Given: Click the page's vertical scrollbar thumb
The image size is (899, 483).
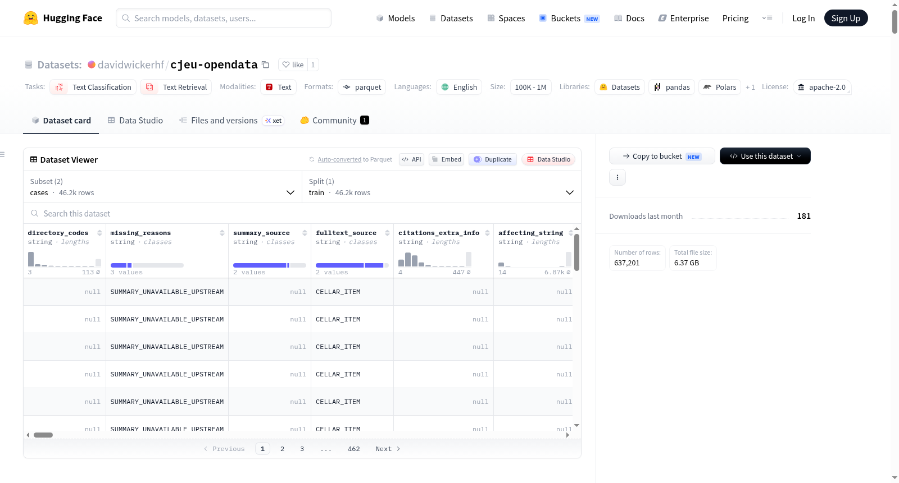Looking at the screenshot, I should (x=895, y=21).
